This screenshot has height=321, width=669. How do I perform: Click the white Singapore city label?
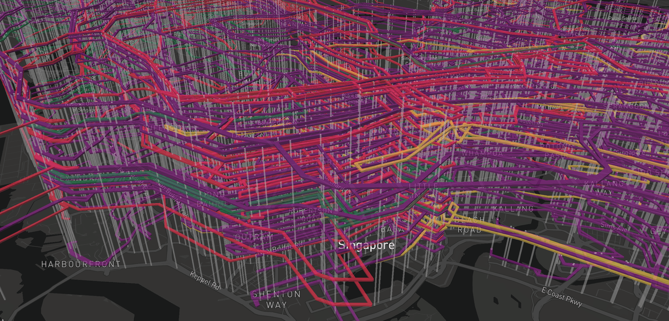coord(366,245)
